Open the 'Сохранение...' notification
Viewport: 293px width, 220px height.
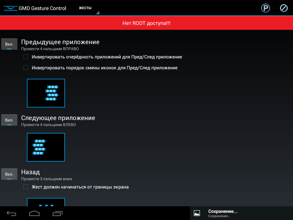(x=241, y=213)
